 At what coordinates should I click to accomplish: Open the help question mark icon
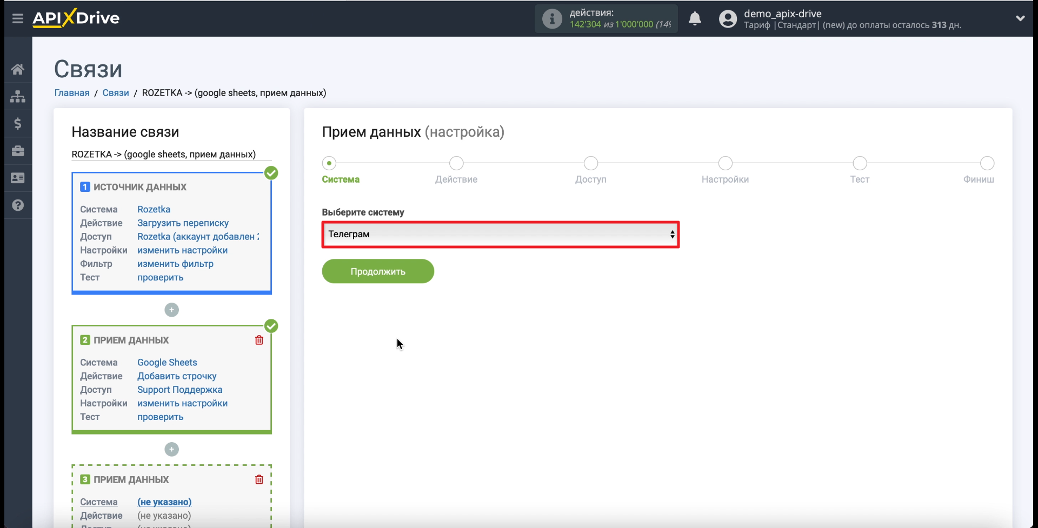[18, 205]
